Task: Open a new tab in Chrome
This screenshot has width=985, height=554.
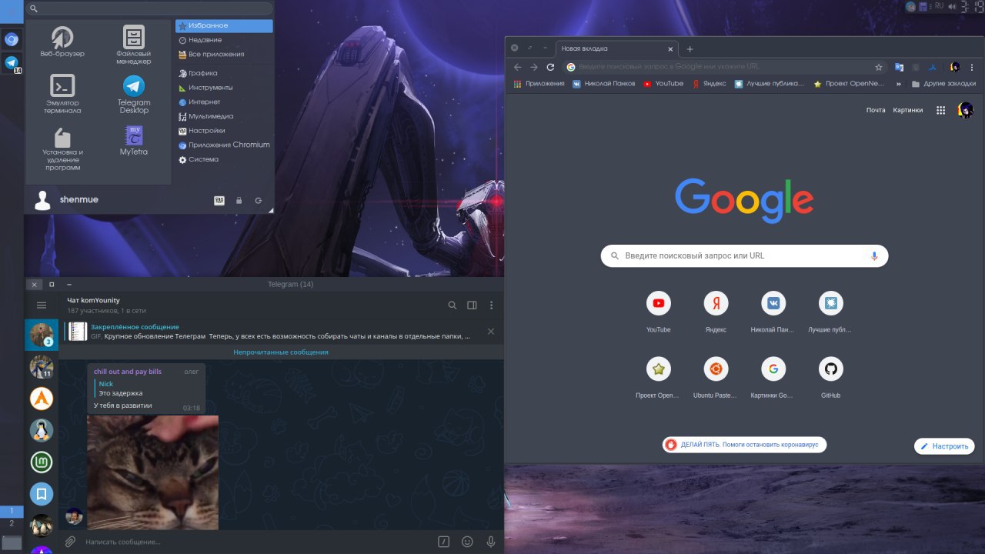Action: (x=689, y=48)
